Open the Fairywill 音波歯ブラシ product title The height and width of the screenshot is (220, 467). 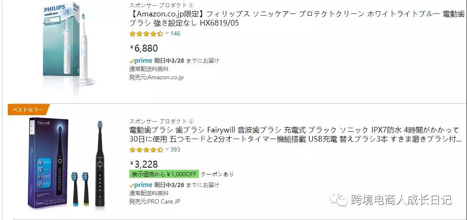[295, 135]
